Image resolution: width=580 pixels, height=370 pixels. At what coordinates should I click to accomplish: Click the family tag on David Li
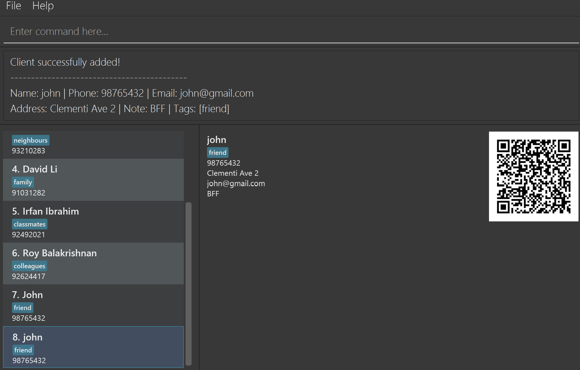click(x=23, y=182)
